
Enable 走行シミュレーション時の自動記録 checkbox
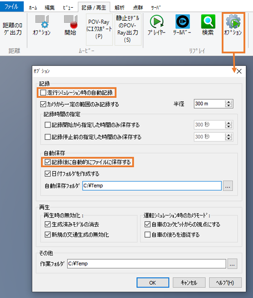click(x=43, y=93)
